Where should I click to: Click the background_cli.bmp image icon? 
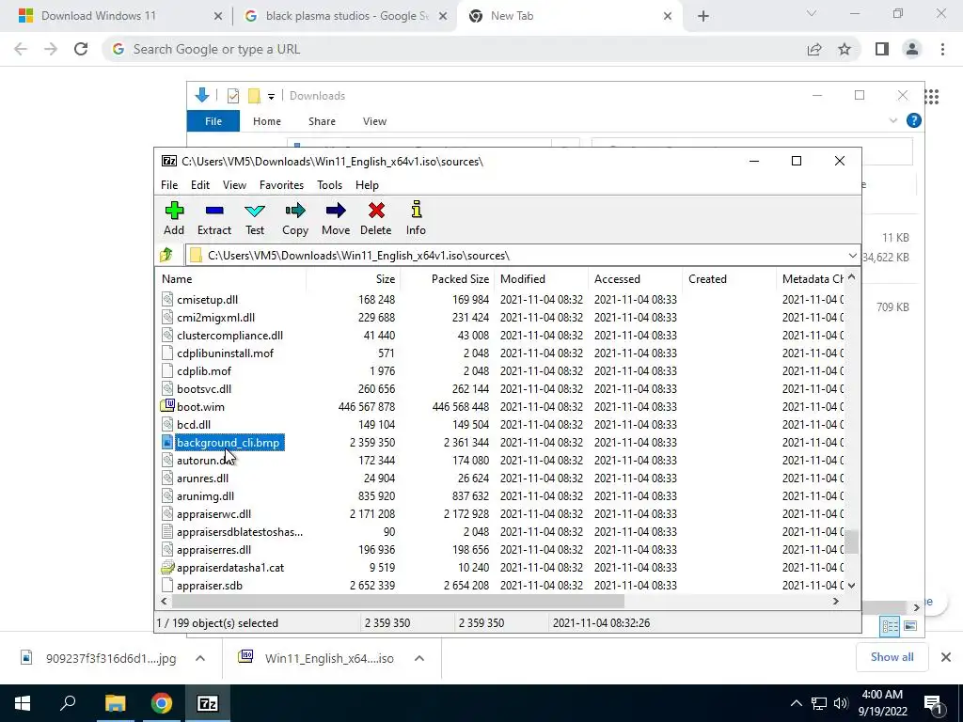tap(167, 442)
